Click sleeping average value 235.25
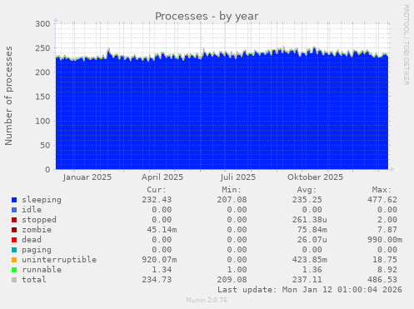 [x=307, y=200]
